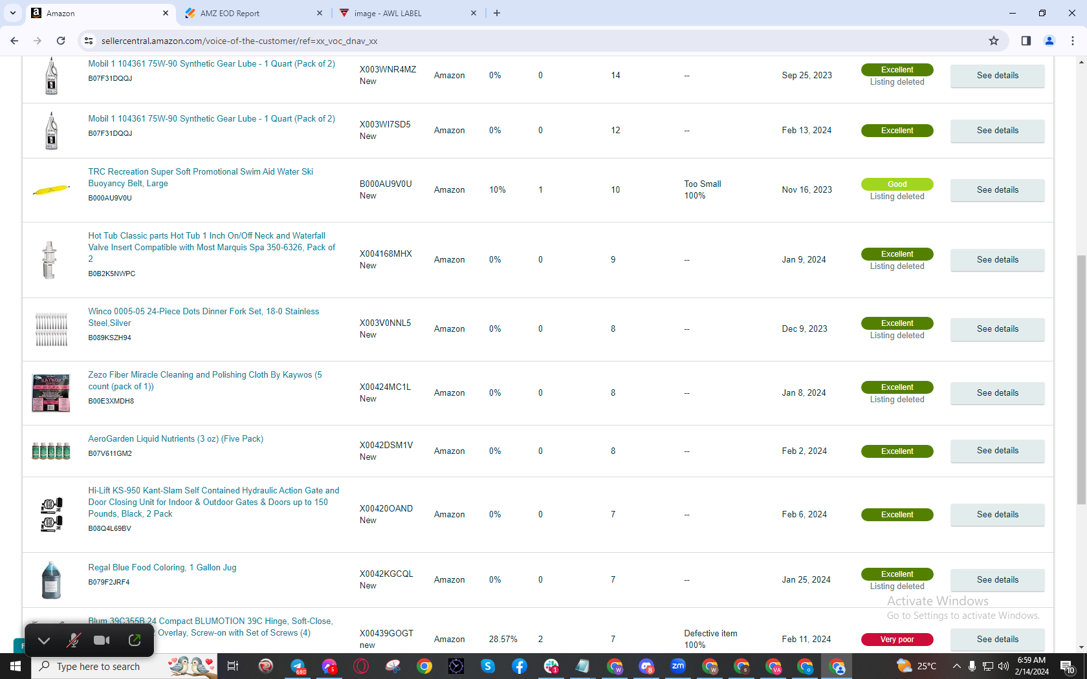Open the Chrome three-dot menu
Viewport: 1087px width, 679px height.
pyautogui.click(x=1073, y=41)
